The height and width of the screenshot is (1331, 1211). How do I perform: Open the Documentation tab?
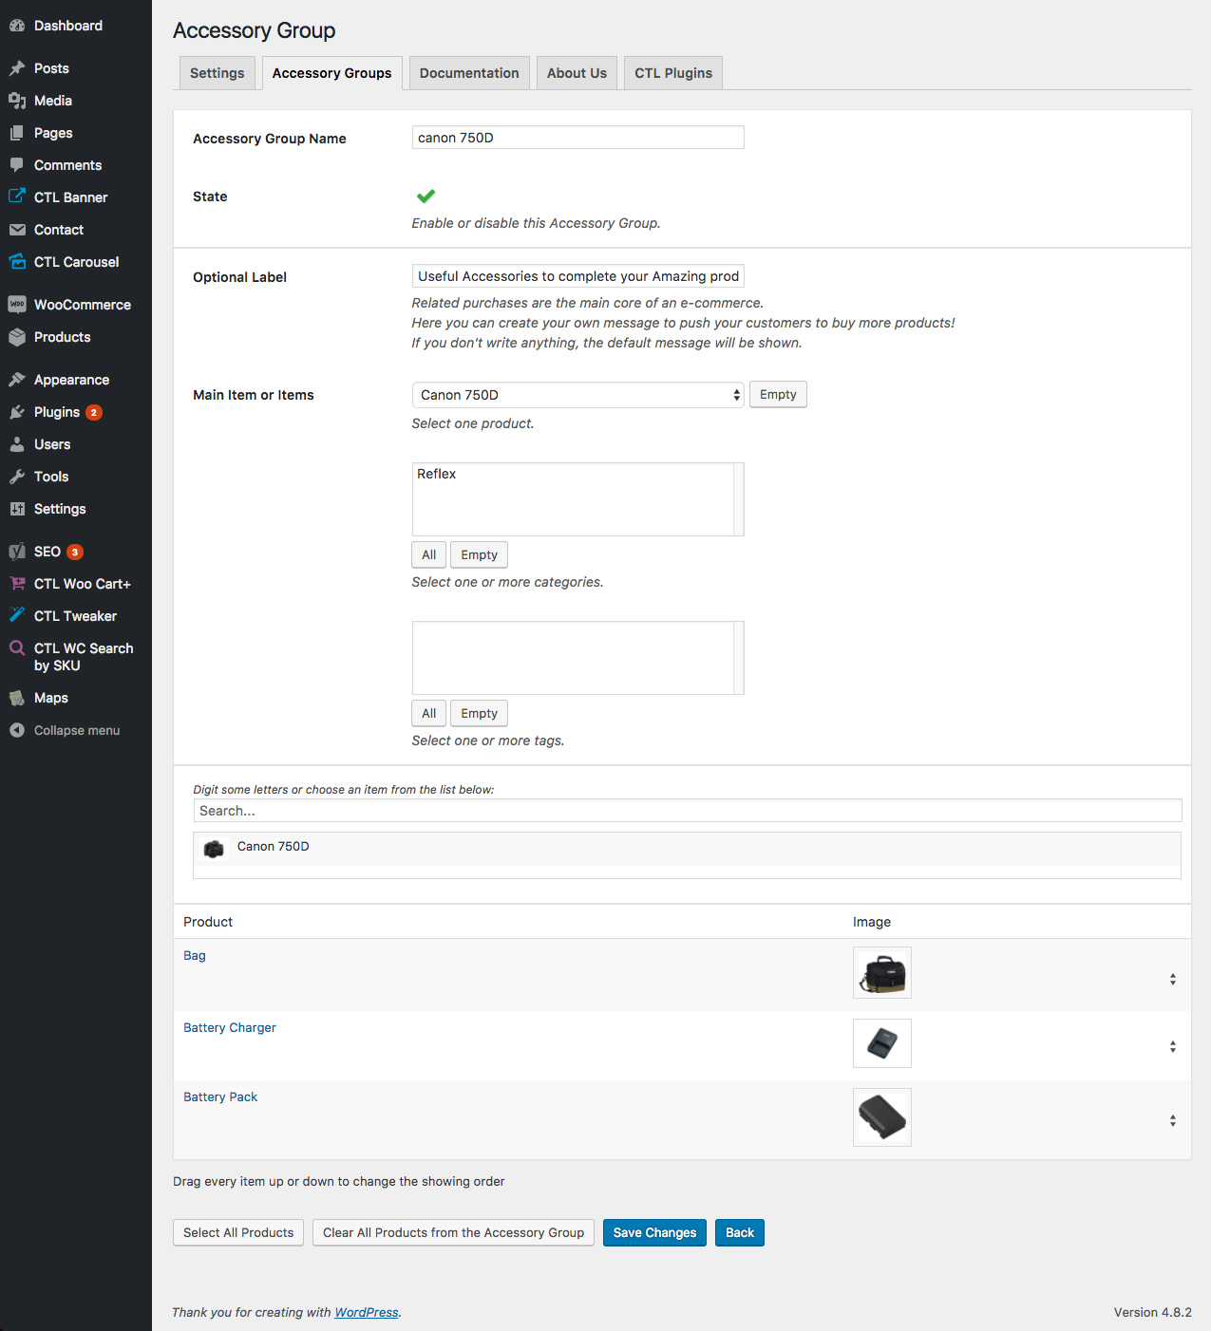pyautogui.click(x=469, y=73)
